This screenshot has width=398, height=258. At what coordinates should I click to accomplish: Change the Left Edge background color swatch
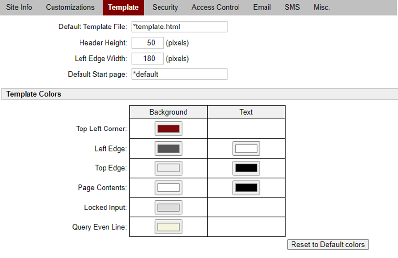[x=168, y=149]
